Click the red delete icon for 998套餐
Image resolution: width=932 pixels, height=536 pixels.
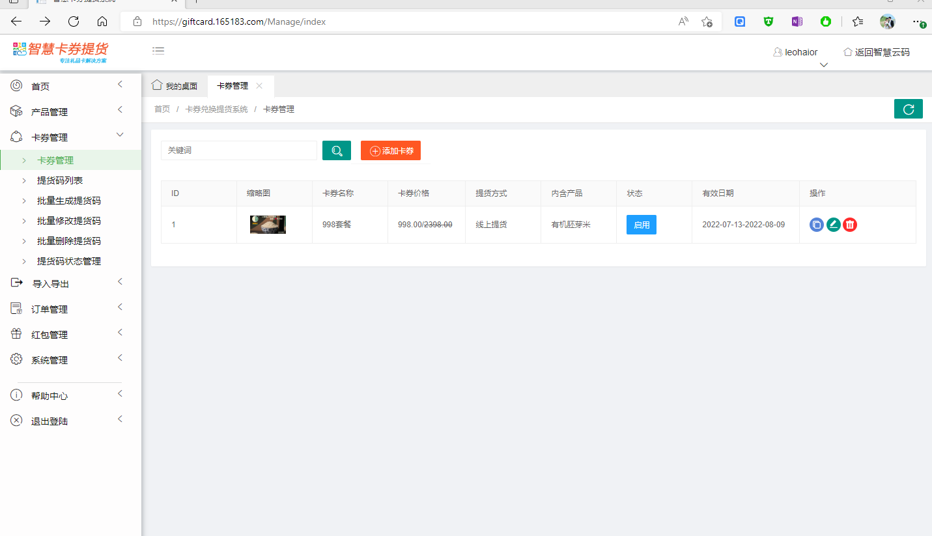[x=850, y=225]
